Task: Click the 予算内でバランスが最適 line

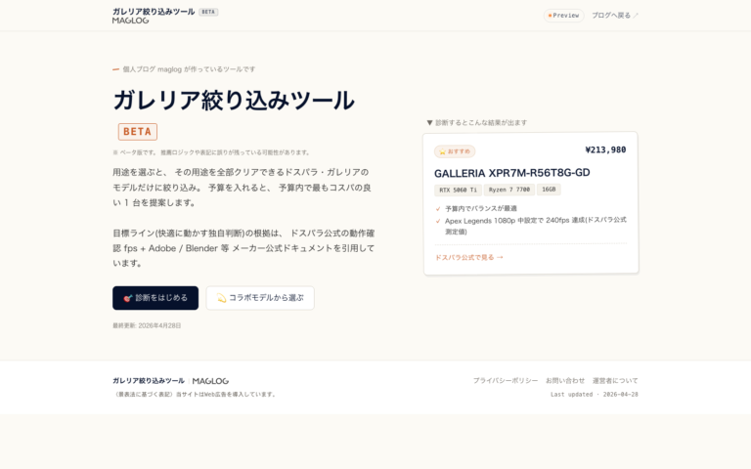Action: tap(481, 209)
